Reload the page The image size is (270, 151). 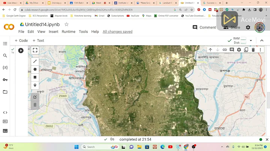[15, 10]
